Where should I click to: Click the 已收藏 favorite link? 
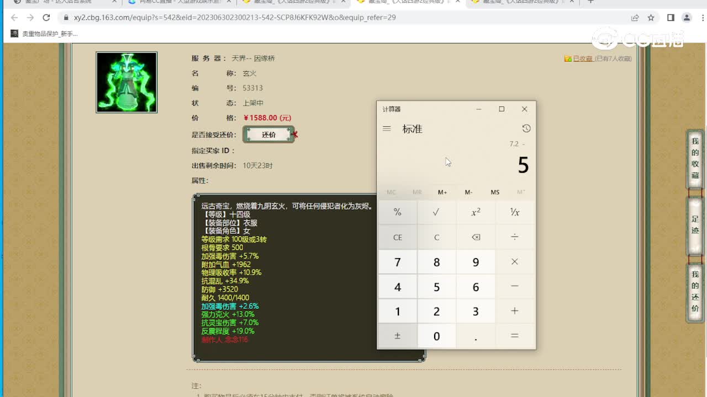(582, 58)
